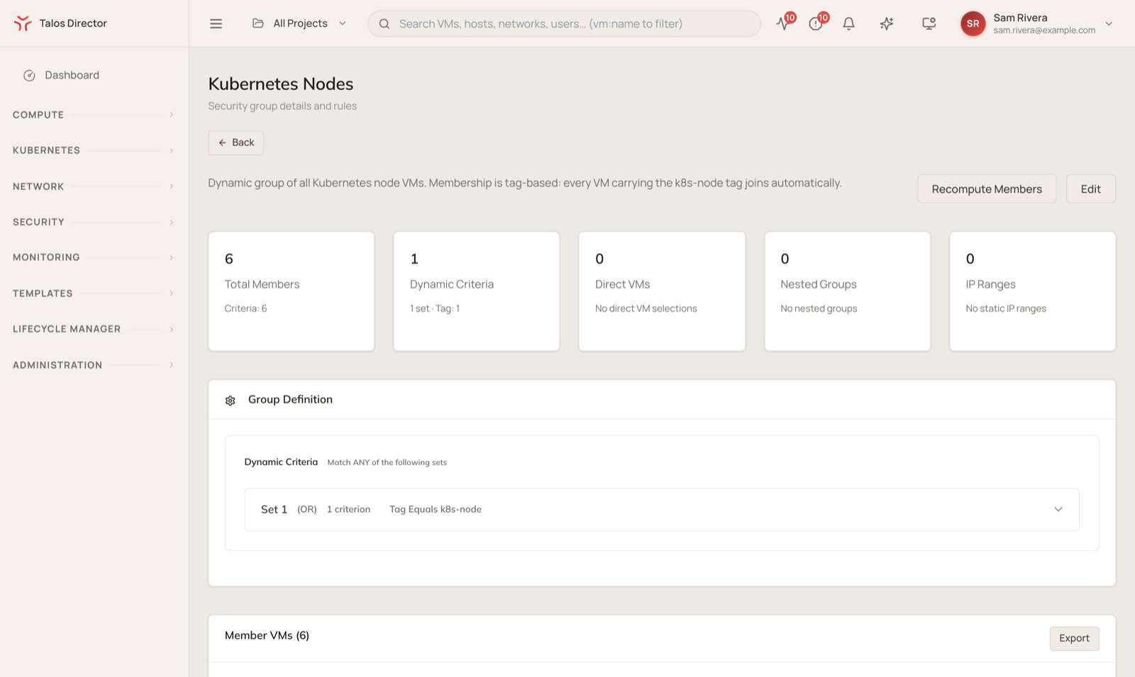This screenshot has height=677, width=1135.
Task: Click the sam.rivera@example.com email text
Action: [x=1044, y=30]
